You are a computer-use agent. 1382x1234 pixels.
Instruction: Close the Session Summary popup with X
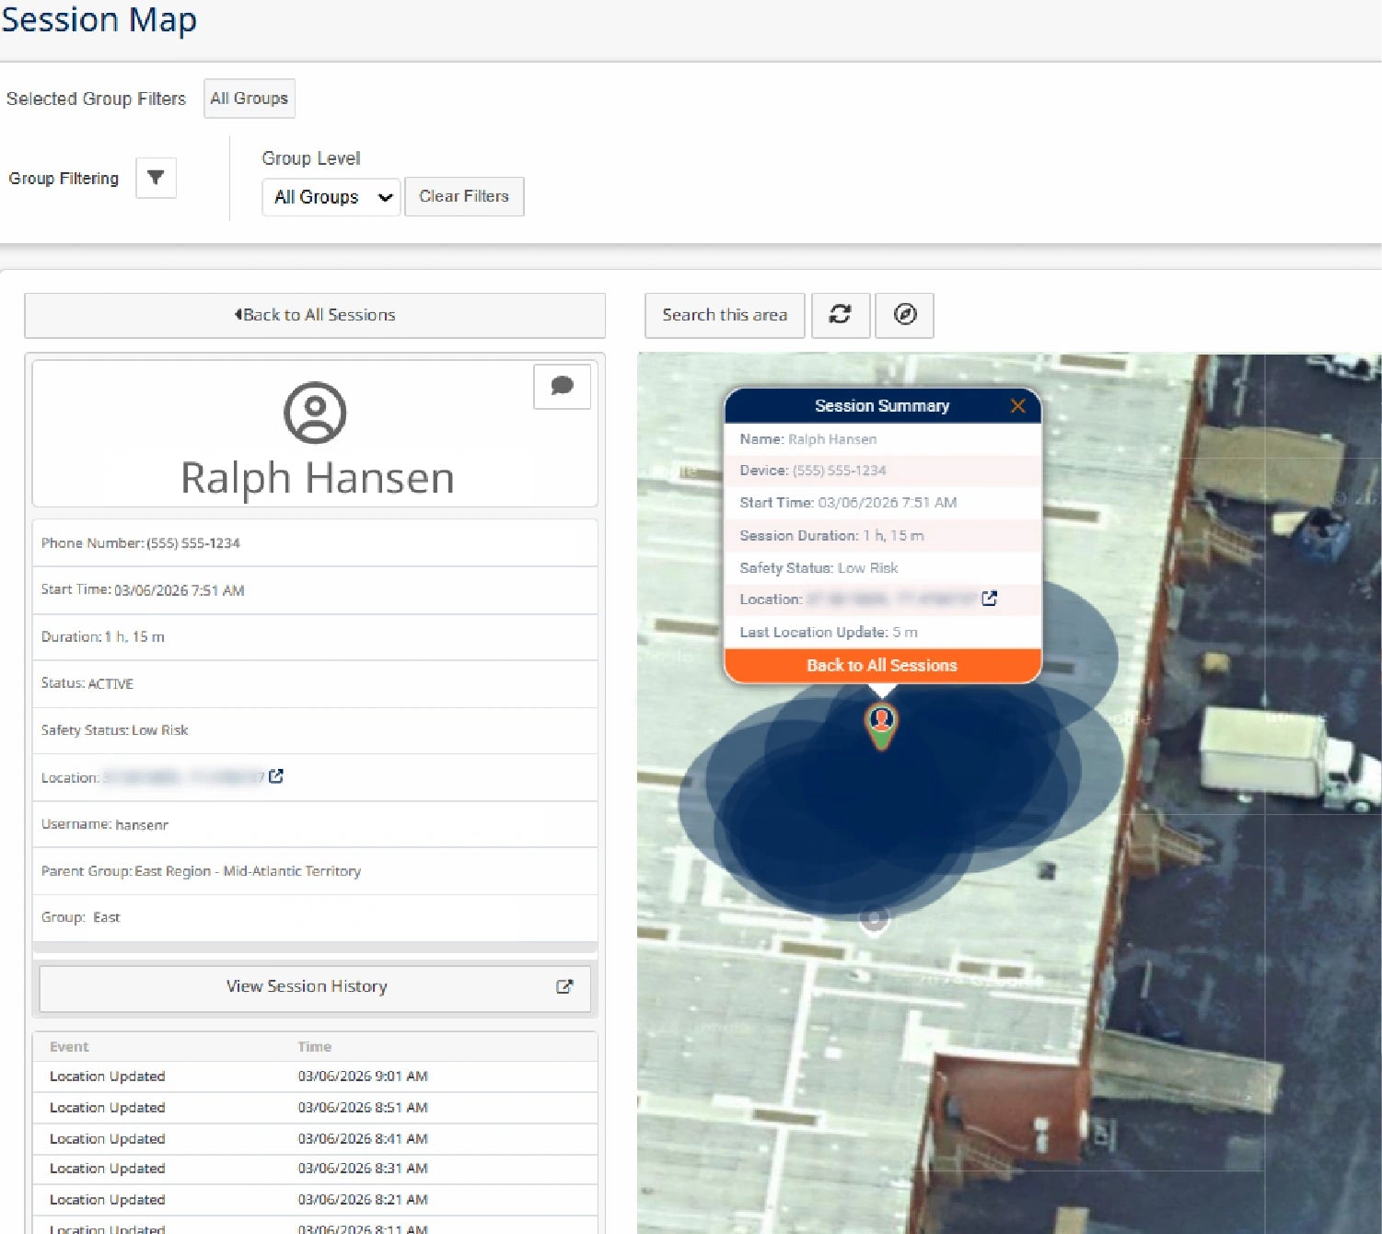coord(1017,406)
